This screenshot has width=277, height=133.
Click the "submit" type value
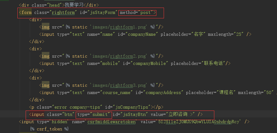coord(100,114)
